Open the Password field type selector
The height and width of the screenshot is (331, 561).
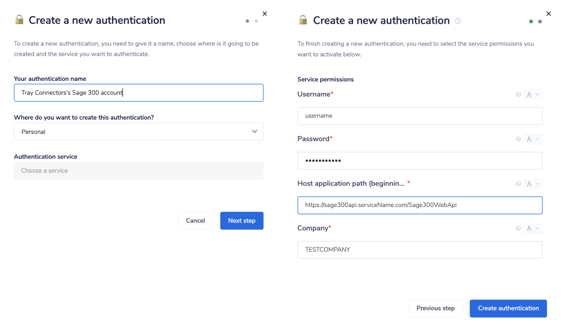point(533,139)
